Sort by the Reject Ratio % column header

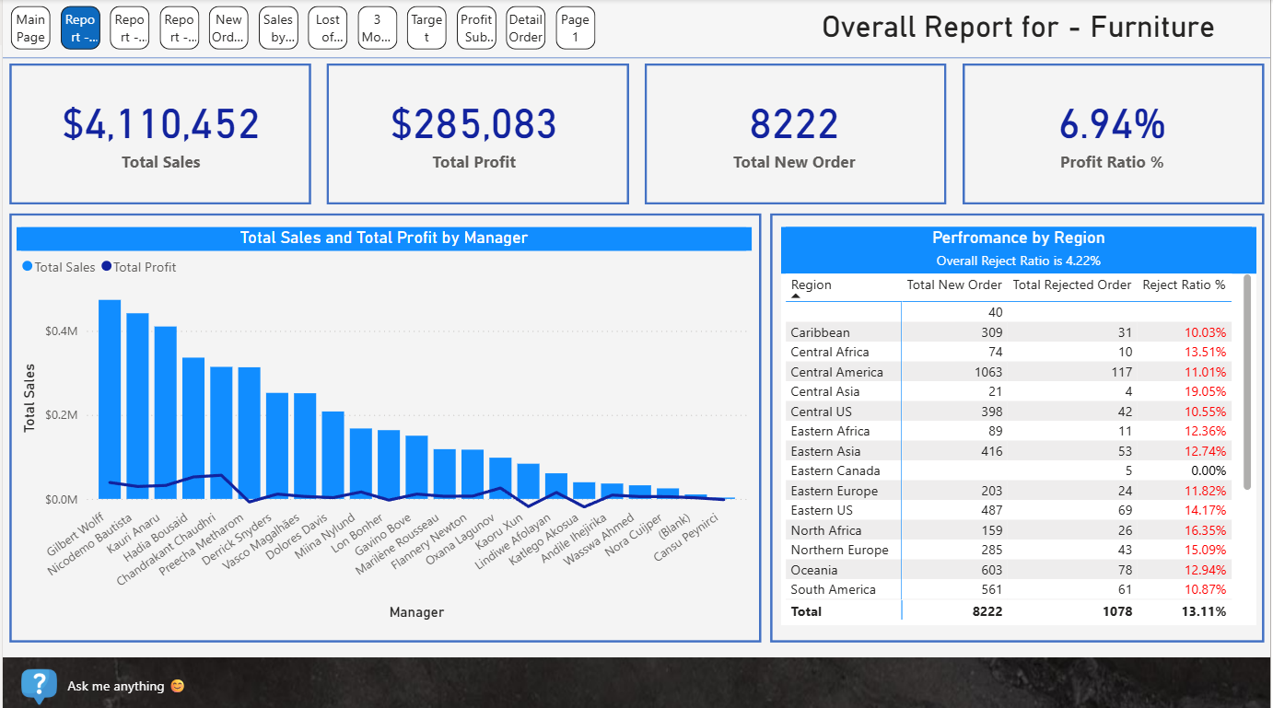[x=1185, y=284]
